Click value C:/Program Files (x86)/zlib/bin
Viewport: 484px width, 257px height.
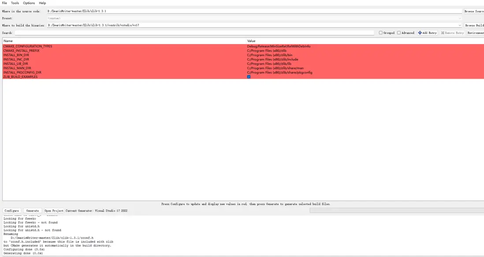coord(269,55)
